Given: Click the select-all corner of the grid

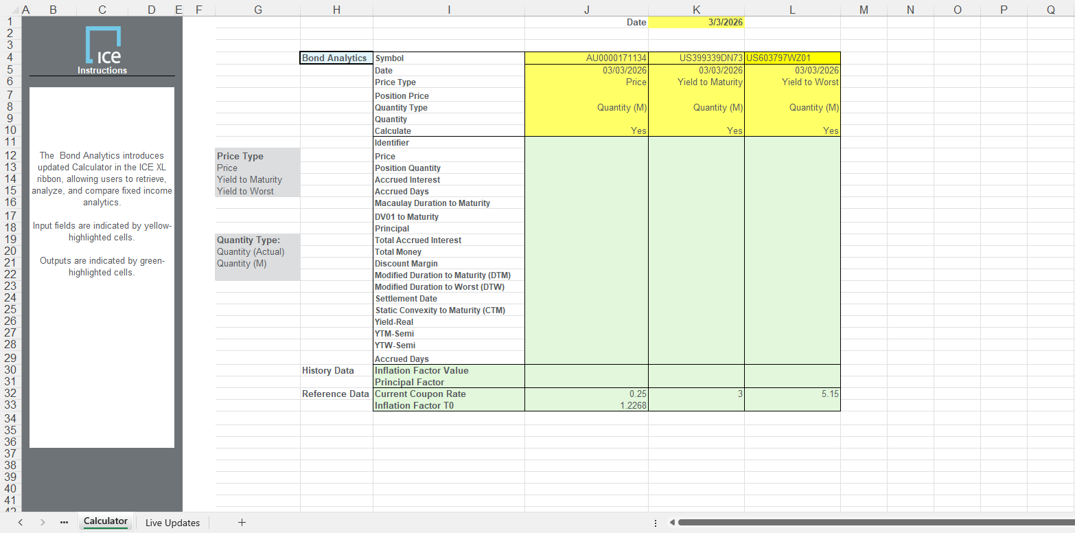Looking at the screenshot, I should click(10, 10).
